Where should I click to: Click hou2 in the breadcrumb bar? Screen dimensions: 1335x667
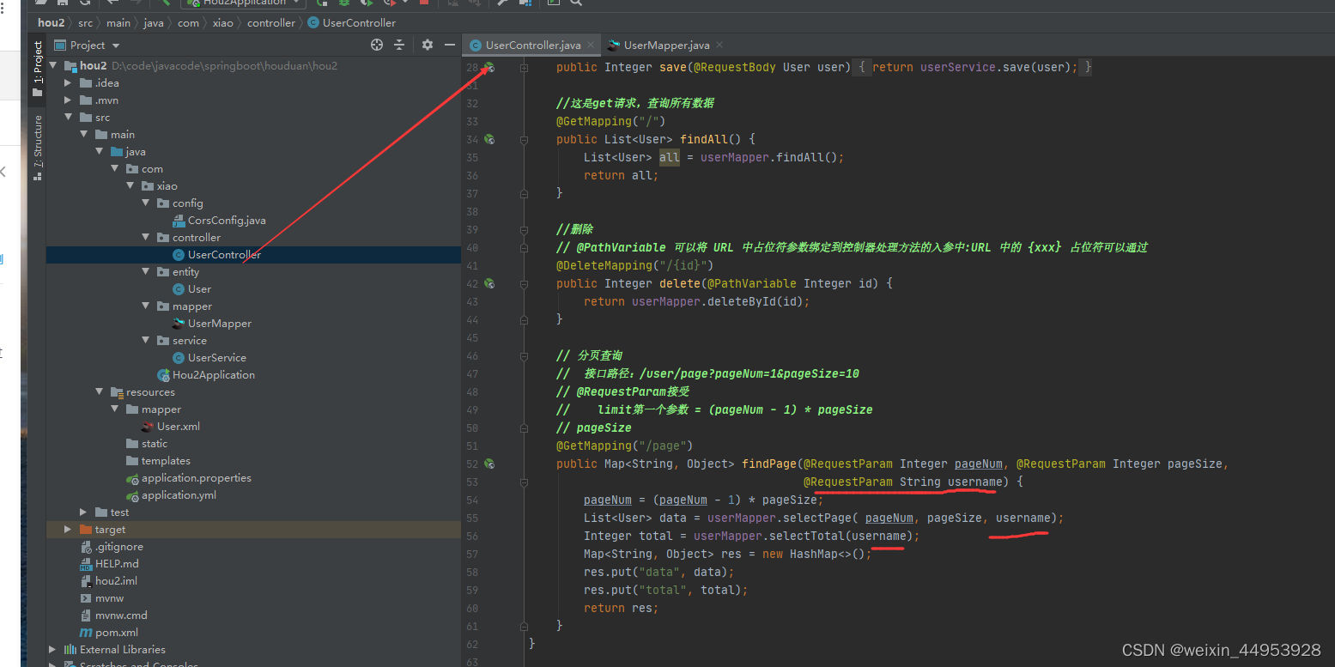click(x=51, y=23)
